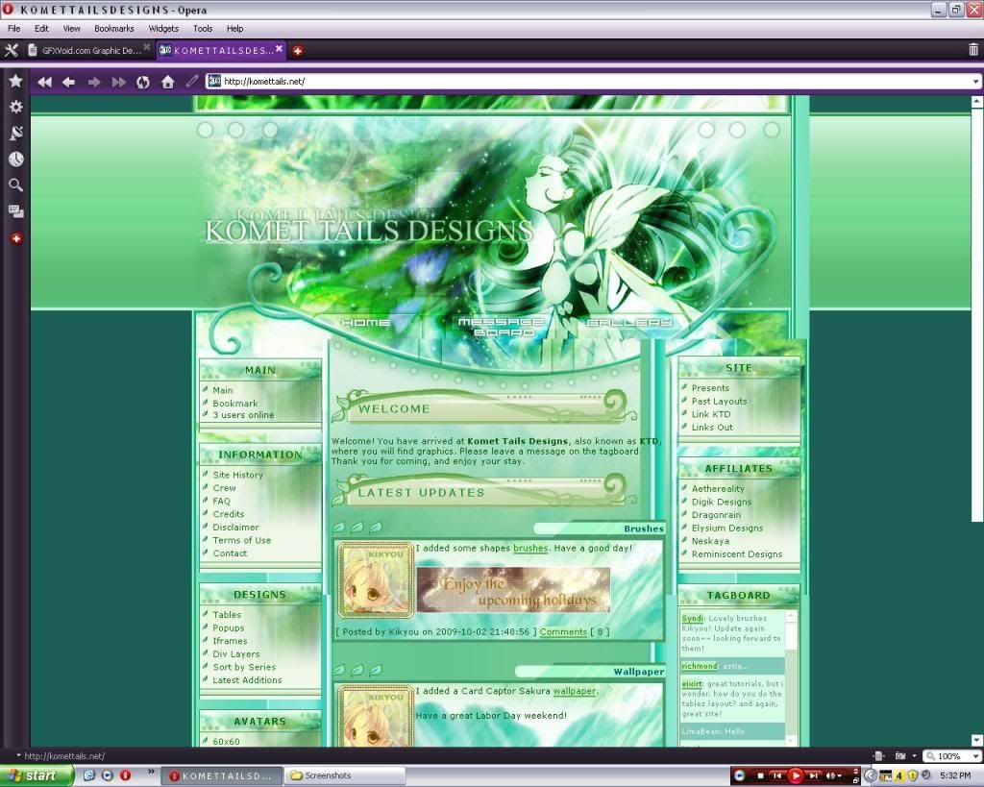
Task: Open the View menu
Action: click(x=71, y=28)
